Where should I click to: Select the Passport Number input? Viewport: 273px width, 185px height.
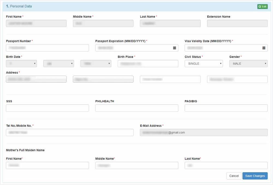coord(47,48)
